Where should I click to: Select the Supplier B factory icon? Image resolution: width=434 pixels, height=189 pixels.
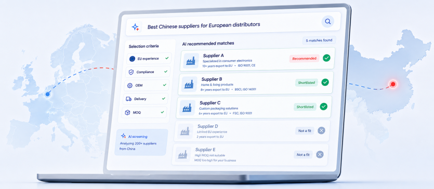tap(189, 84)
